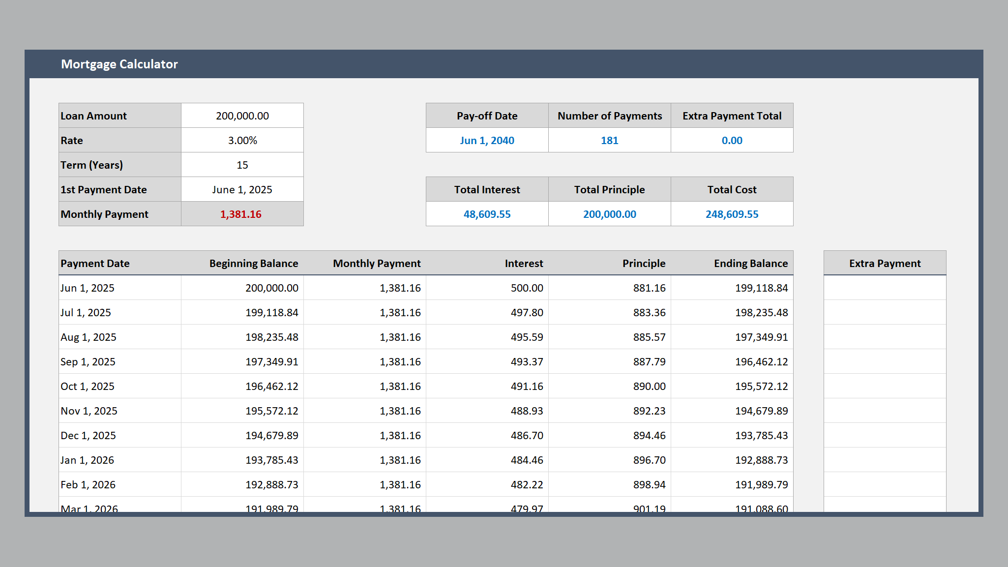This screenshot has height=567, width=1008.
Task: Select the Number of Payments value 181
Action: tap(609, 140)
